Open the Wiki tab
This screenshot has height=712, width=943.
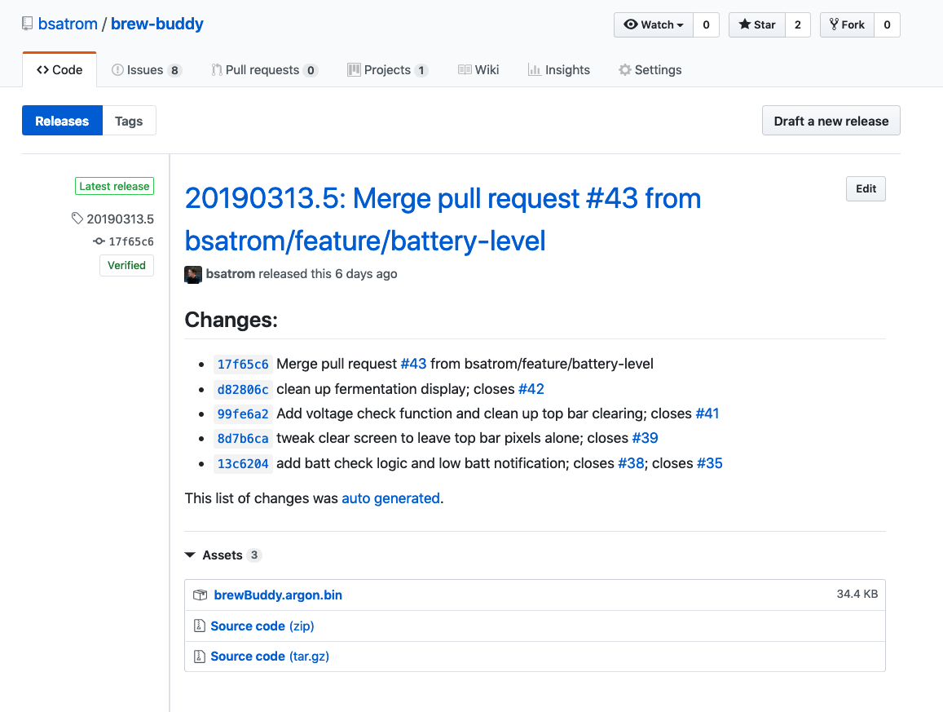(x=478, y=70)
